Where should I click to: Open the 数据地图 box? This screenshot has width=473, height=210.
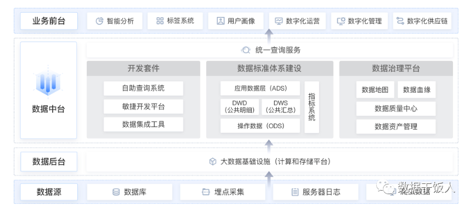coord(375,90)
